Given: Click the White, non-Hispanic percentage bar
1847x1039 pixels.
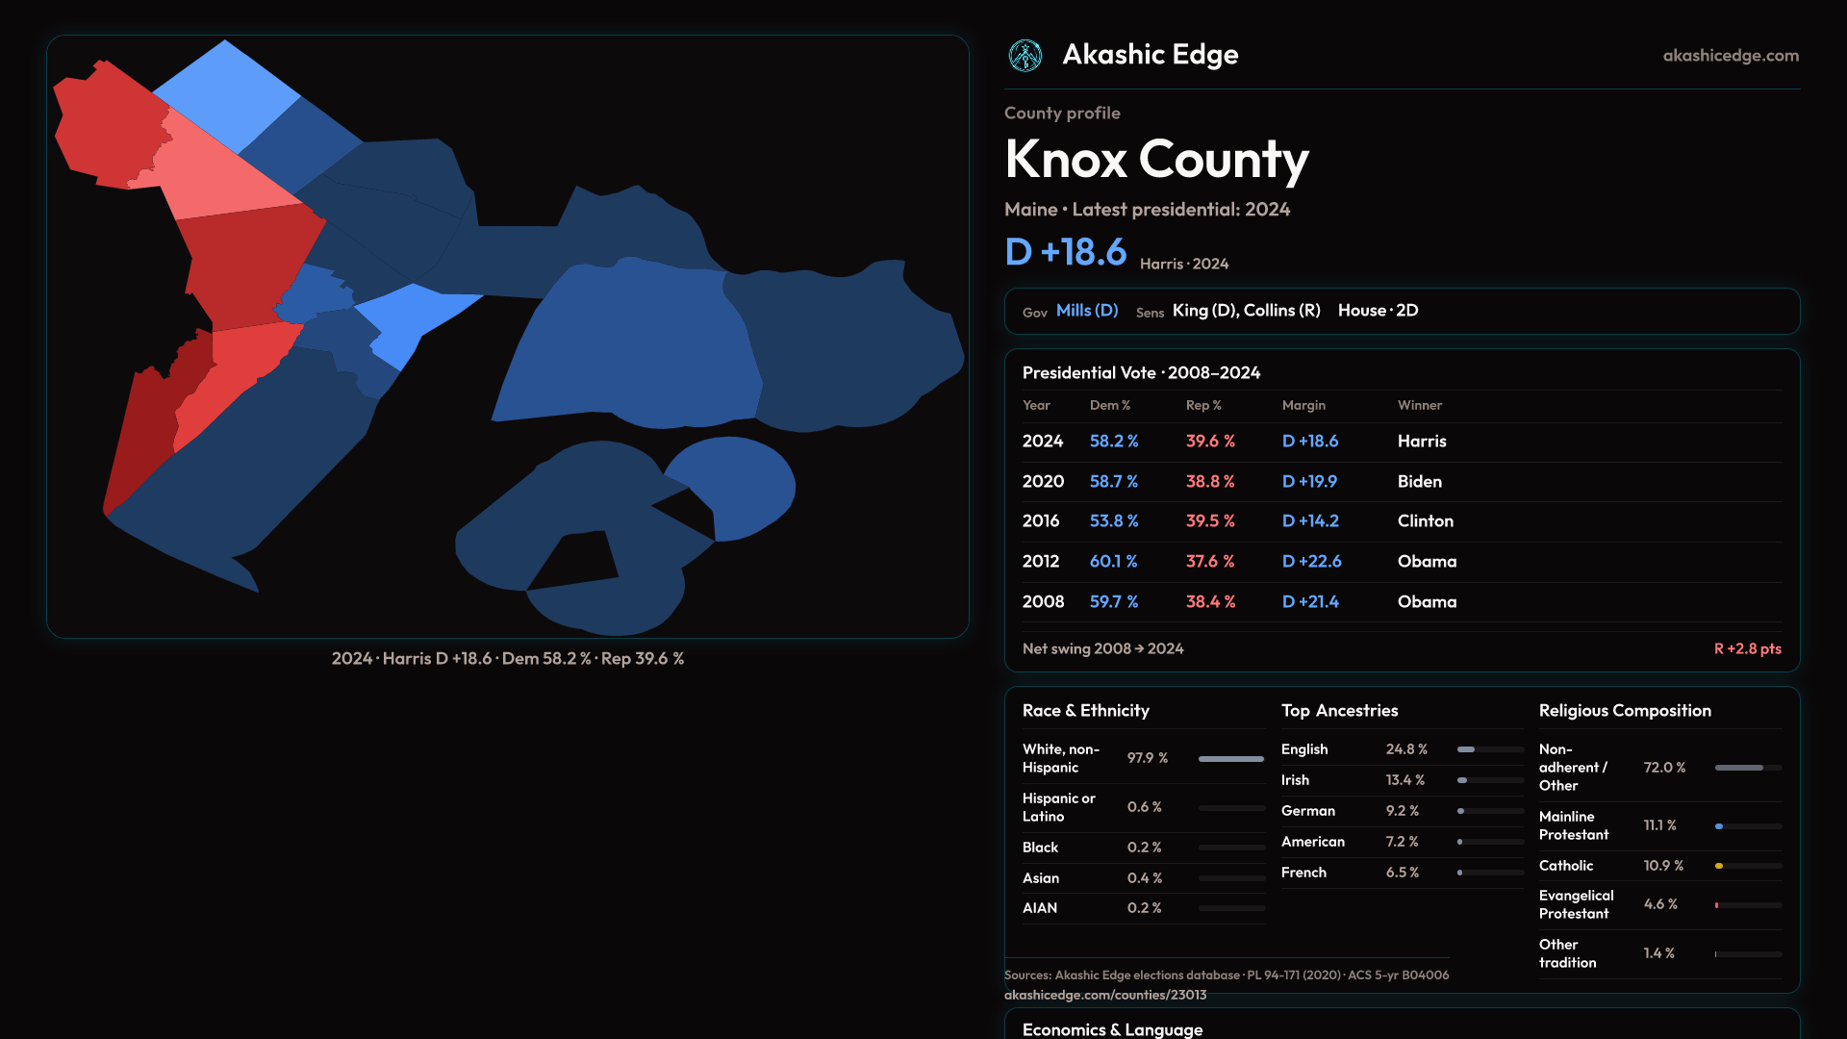Looking at the screenshot, I should (x=1230, y=759).
